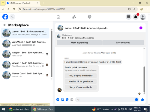Click the browser forward arrow
Viewport: 150px width, 112px height.
(8, 9)
